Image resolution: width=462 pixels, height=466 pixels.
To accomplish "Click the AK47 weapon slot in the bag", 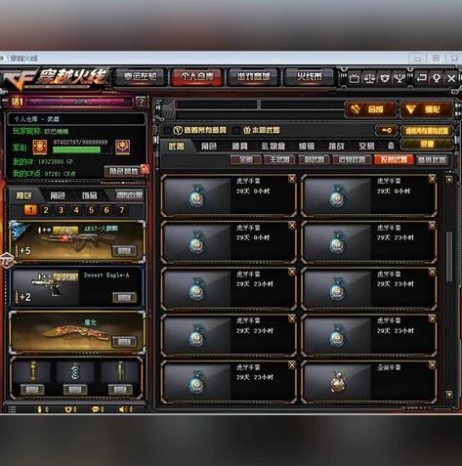I will point(77,241).
